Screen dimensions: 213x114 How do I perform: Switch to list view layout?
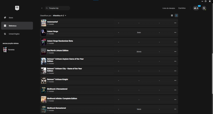coord(177,15)
